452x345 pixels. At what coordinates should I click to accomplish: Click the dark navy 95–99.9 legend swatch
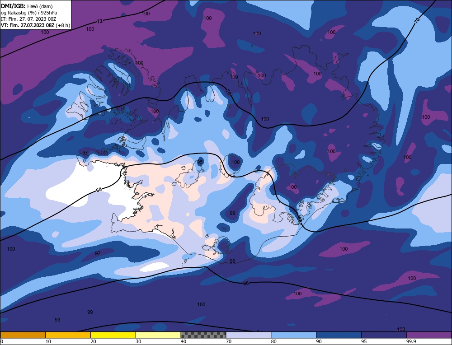[x=384, y=335]
